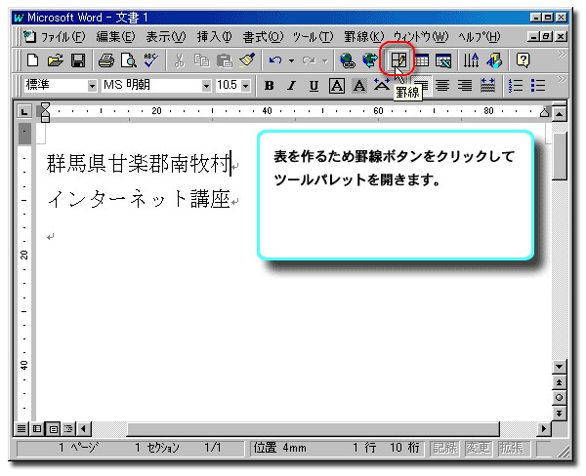Expand more standard toolbar buttons chevron
The width and height of the screenshot is (586, 476).
(562, 55)
